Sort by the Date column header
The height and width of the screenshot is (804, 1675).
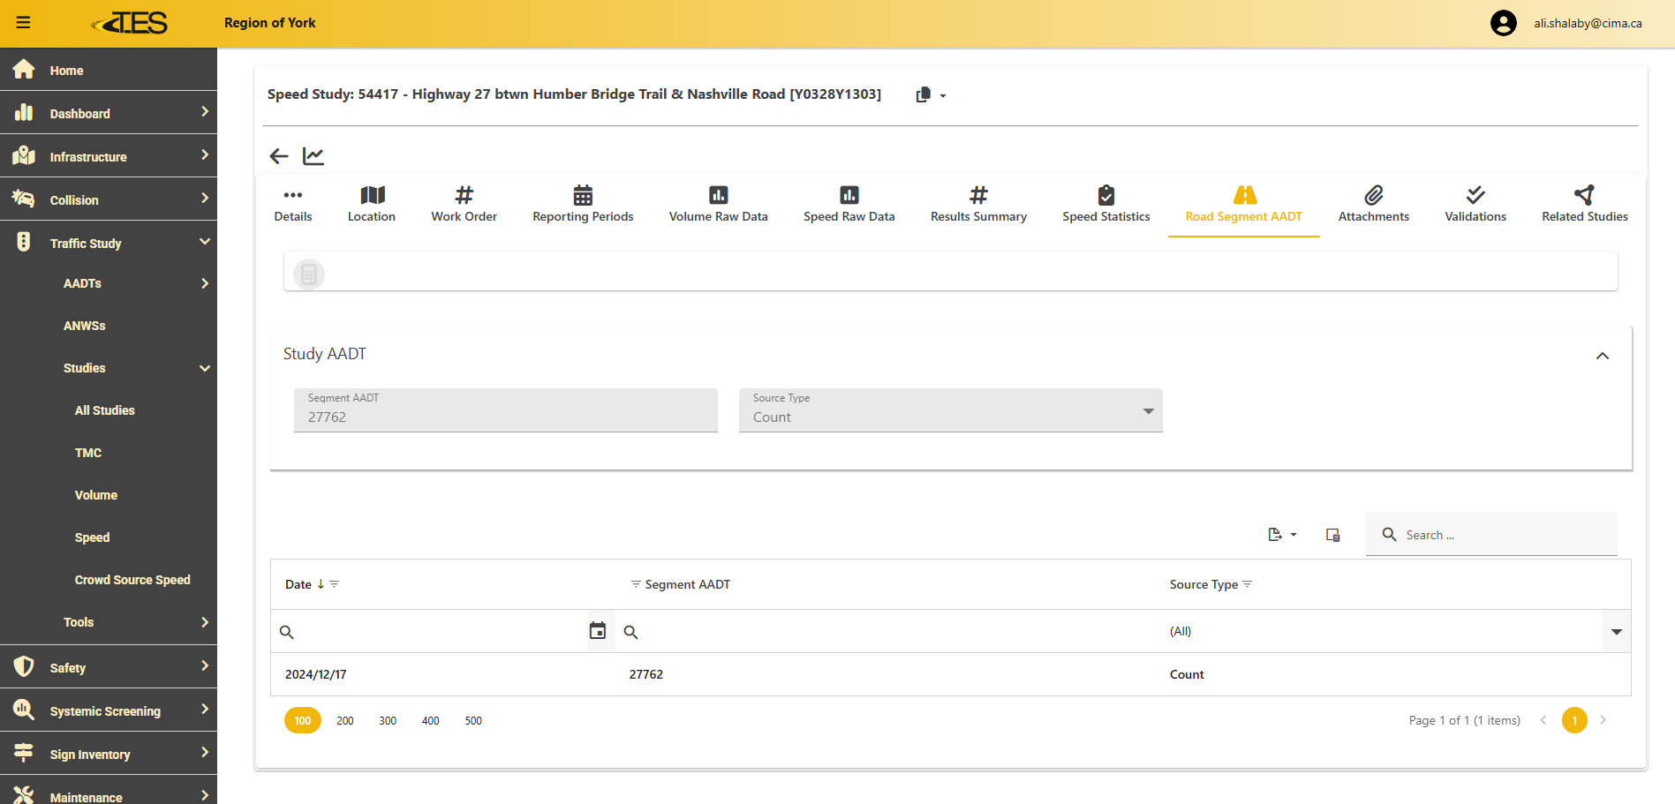pyautogui.click(x=298, y=584)
